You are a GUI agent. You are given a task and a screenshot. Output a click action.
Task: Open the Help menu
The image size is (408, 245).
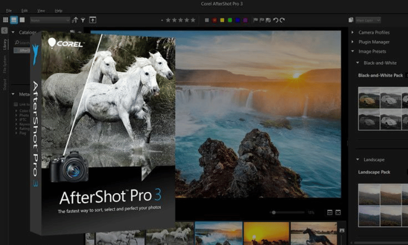click(x=59, y=11)
